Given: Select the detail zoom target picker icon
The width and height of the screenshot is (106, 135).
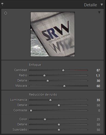Looking at the screenshot, I should (5, 13).
